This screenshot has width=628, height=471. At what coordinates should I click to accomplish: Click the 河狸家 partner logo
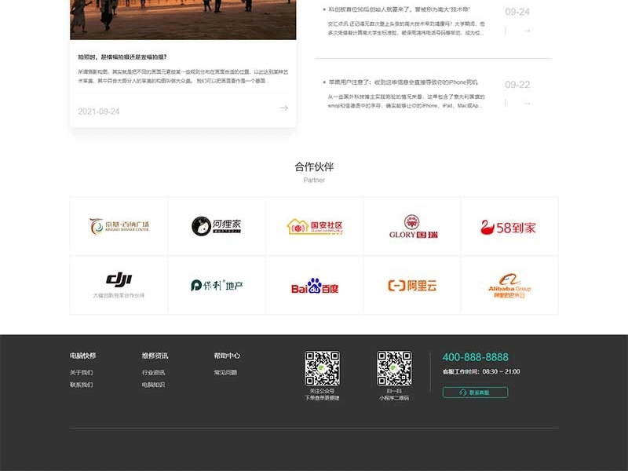217,226
